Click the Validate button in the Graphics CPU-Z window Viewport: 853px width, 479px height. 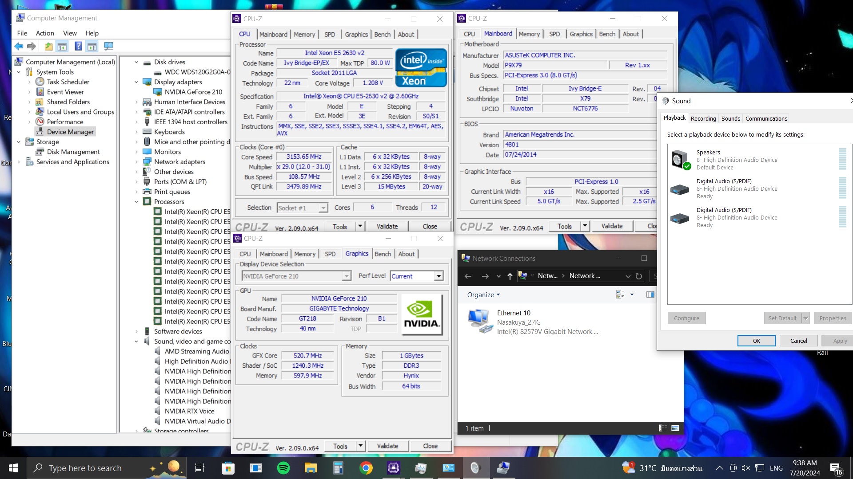point(387,446)
